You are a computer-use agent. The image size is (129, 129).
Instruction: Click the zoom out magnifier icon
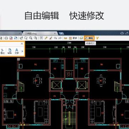pyautogui.click(x=35, y=38)
